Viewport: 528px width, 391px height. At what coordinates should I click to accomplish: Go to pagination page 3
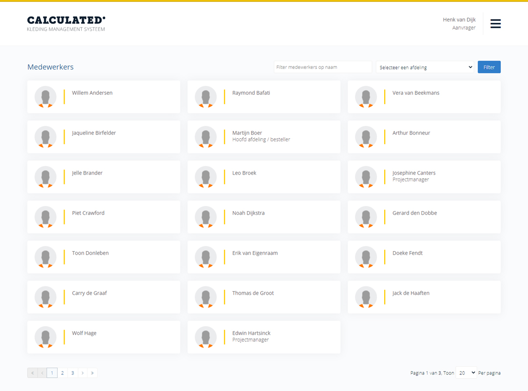pyautogui.click(x=72, y=373)
